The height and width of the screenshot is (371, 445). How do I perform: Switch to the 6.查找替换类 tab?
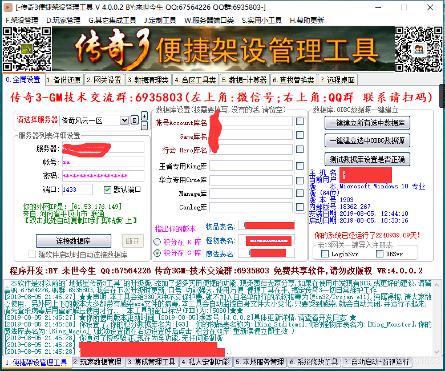[x=293, y=80]
